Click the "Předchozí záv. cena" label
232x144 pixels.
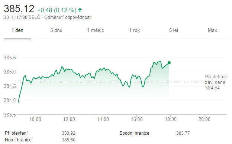216,79
